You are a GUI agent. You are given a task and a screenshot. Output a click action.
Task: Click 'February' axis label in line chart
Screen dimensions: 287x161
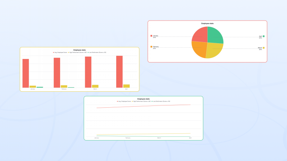click(x=128, y=138)
